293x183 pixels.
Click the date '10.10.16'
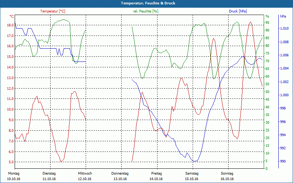tap(14, 179)
